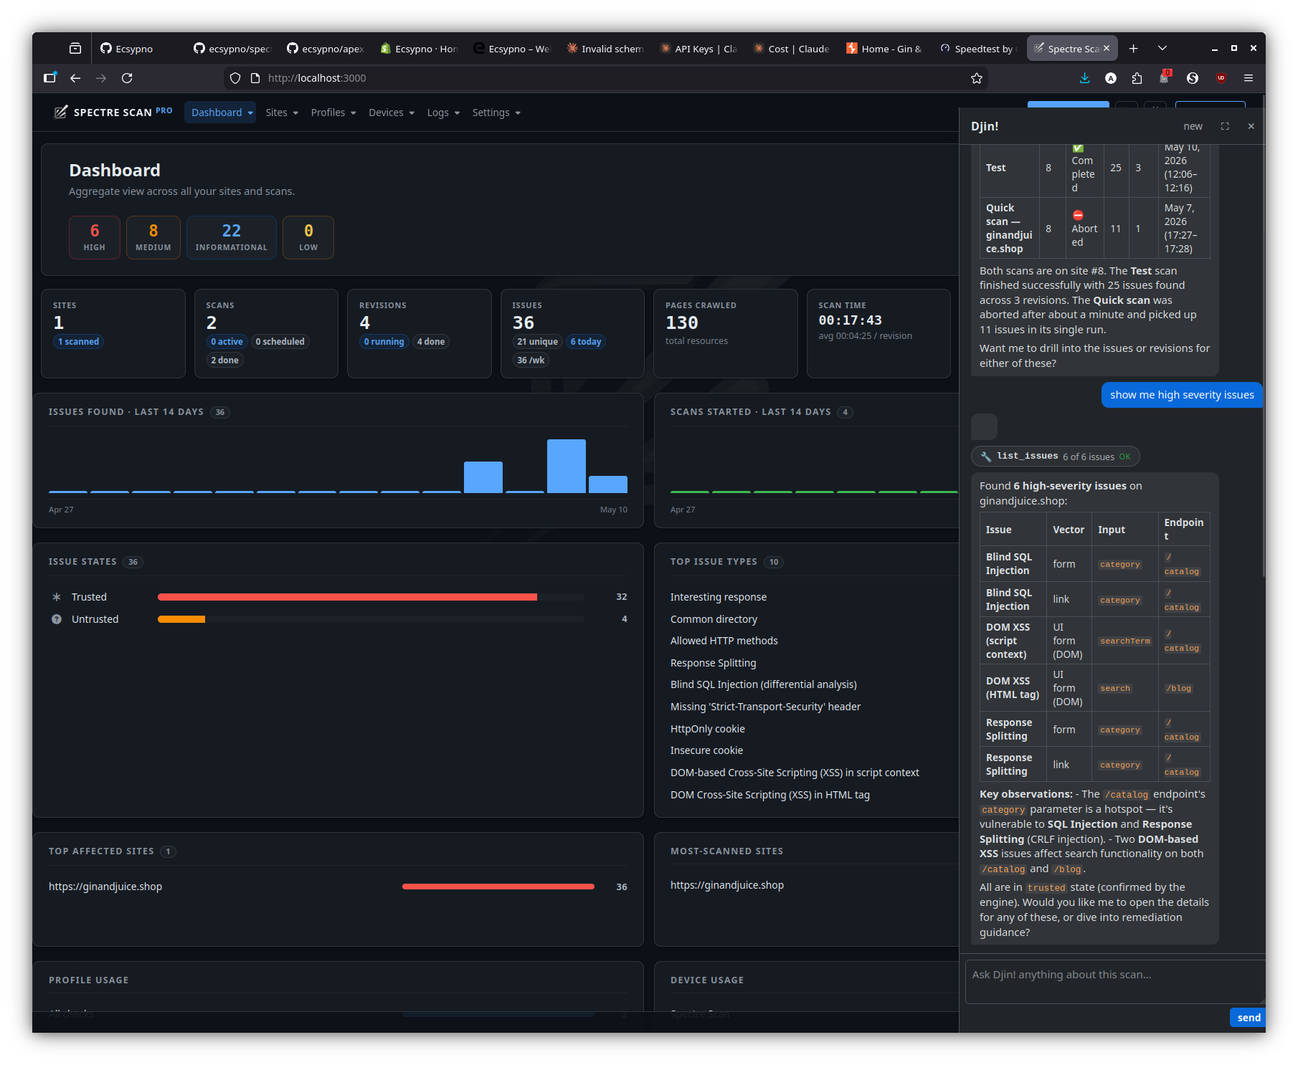Switch to the Home - Gin & Juice tab
Viewport: 1298px width, 1065px height.
[884, 48]
